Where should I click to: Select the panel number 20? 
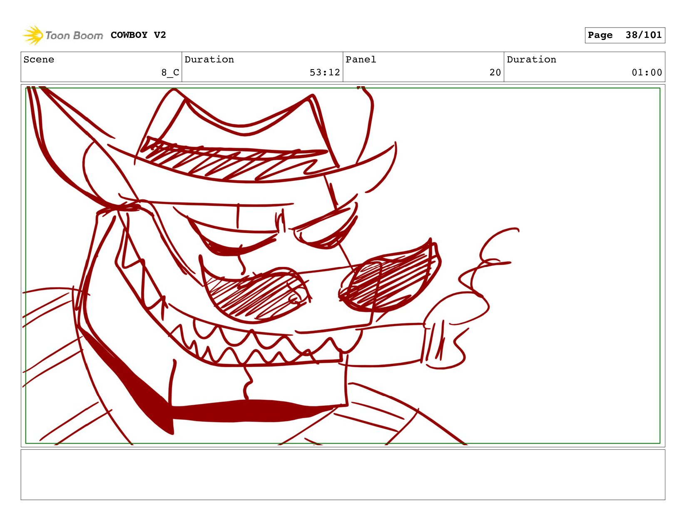(x=495, y=72)
